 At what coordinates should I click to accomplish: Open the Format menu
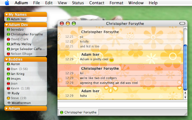[x=116, y=3]
